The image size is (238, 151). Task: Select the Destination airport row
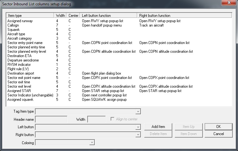pos(119,73)
